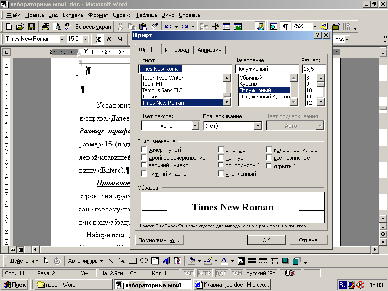
Task: Switch to the Анимация tab
Action: (210, 50)
